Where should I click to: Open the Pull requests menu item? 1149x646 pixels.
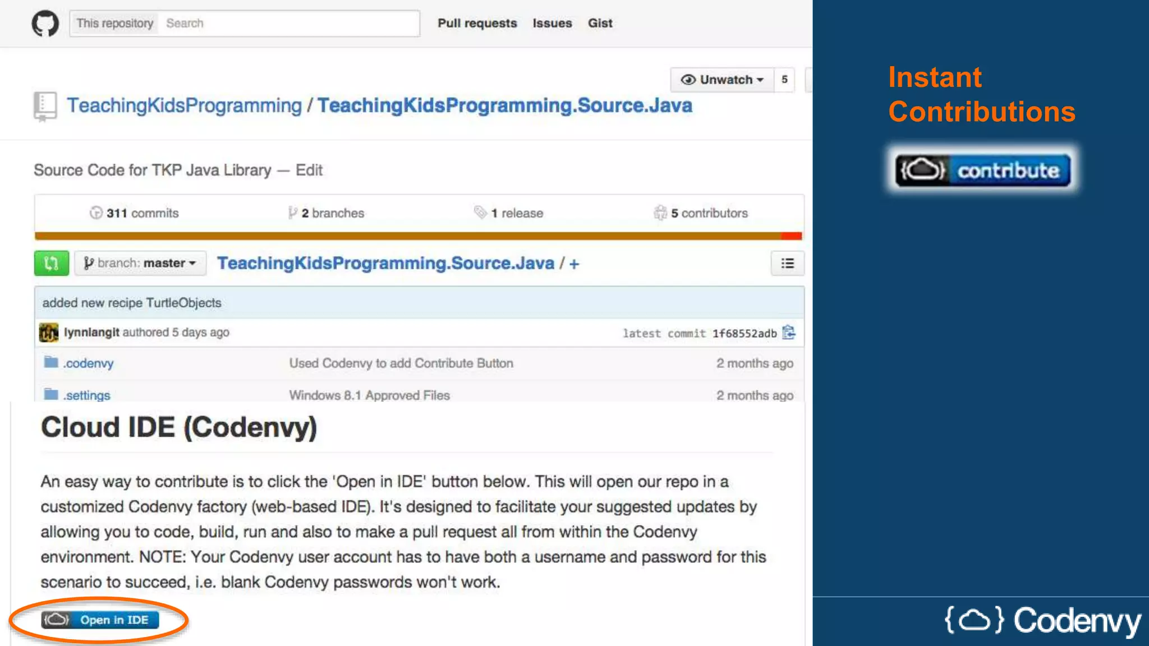click(x=477, y=24)
